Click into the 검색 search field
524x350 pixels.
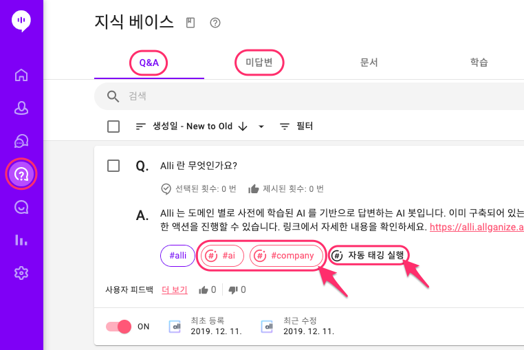click(309, 96)
